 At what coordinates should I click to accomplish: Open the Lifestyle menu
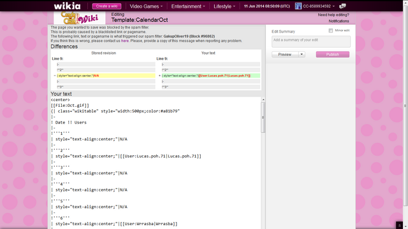point(224,6)
